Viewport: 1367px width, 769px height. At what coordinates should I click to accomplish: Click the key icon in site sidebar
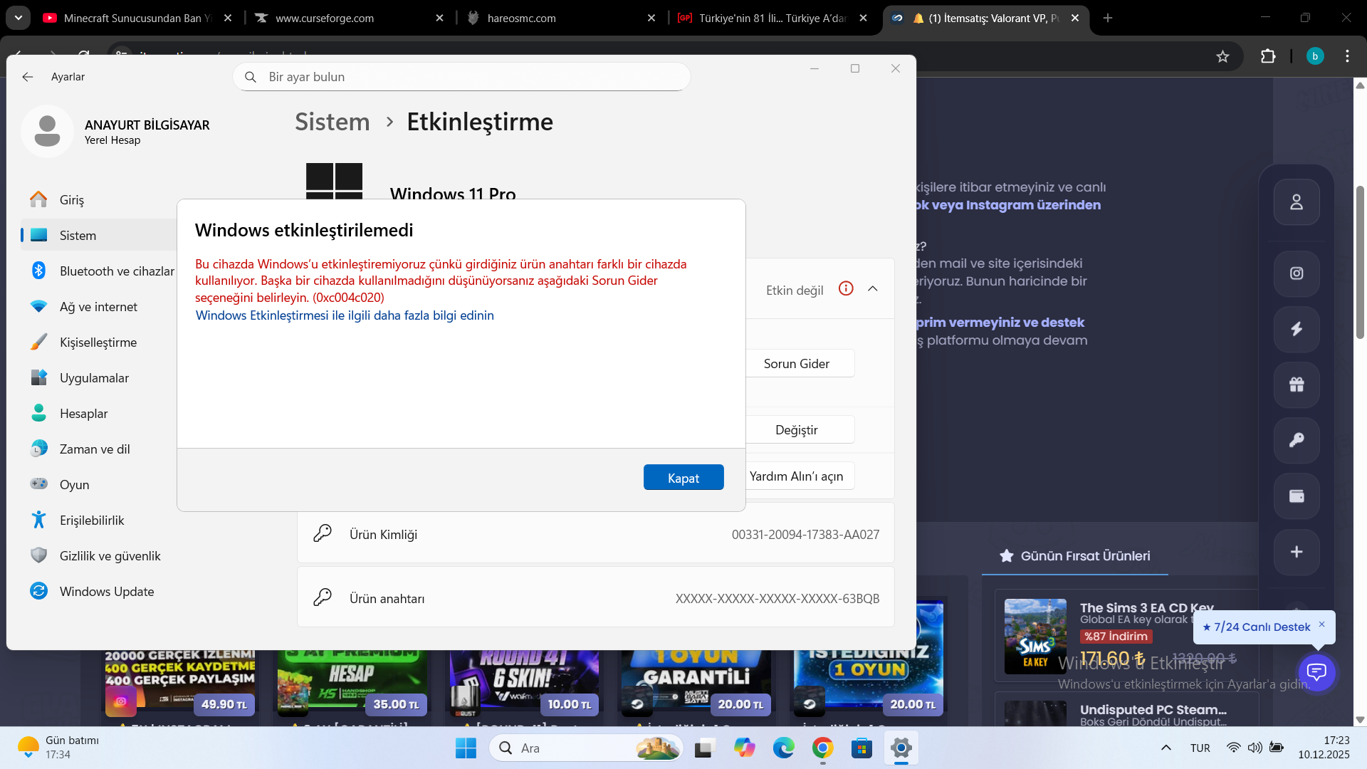(1297, 440)
